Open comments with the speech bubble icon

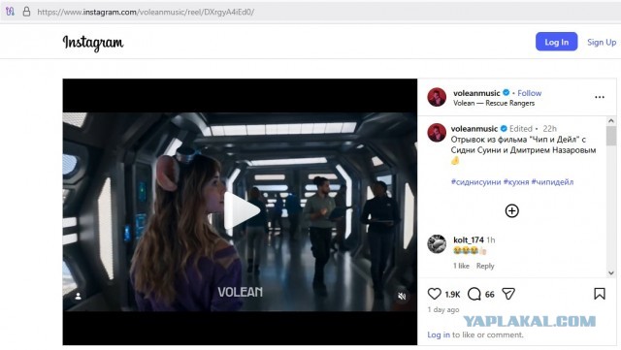point(474,294)
